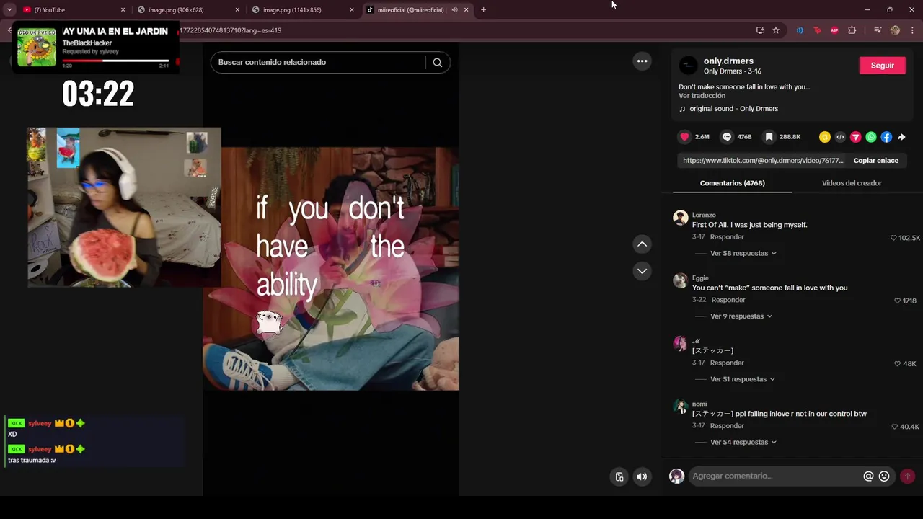Click Copiar enlace button
Image resolution: width=923 pixels, height=519 pixels.
(x=875, y=161)
